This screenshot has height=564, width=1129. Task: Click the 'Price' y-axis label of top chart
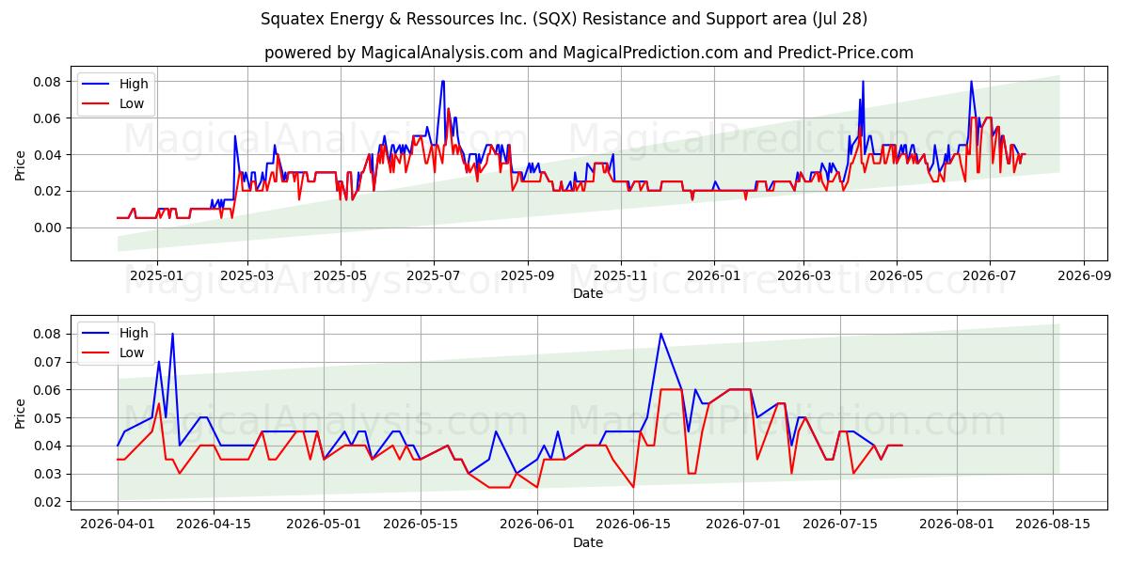(21, 164)
